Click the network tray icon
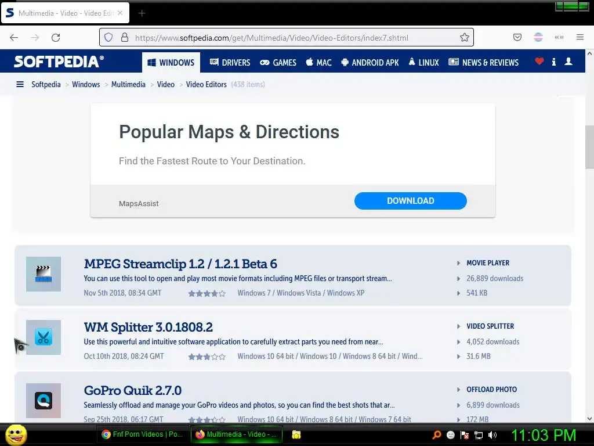This screenshot has height=446, width=594. tap(479, 435)
